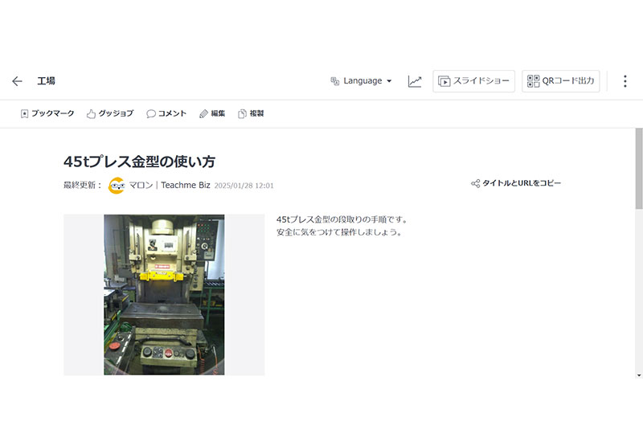
Task: Give a thumbs up with グッジョブ
Action: [109, 114]
